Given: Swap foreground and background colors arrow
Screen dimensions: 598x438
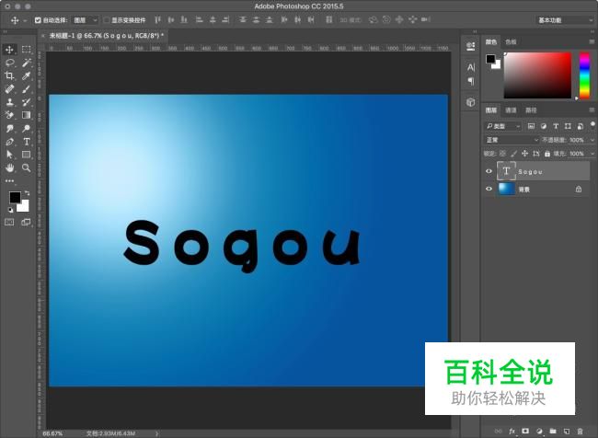Looking at the screenshot, I should [27, 193].
